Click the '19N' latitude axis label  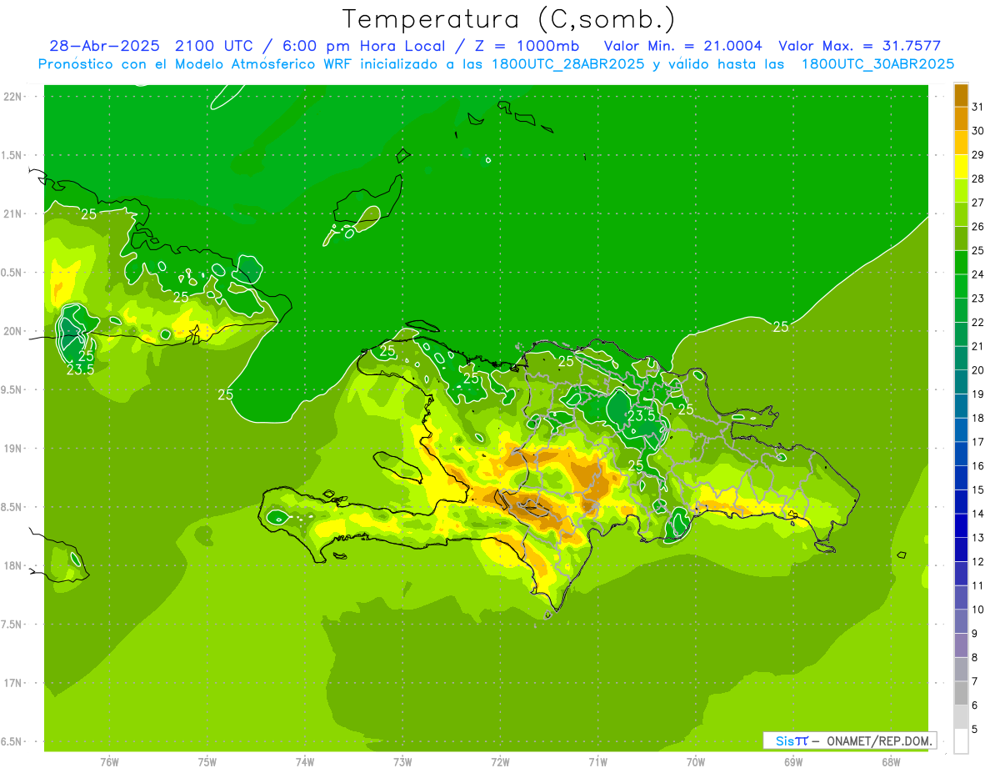coord(14,449)
